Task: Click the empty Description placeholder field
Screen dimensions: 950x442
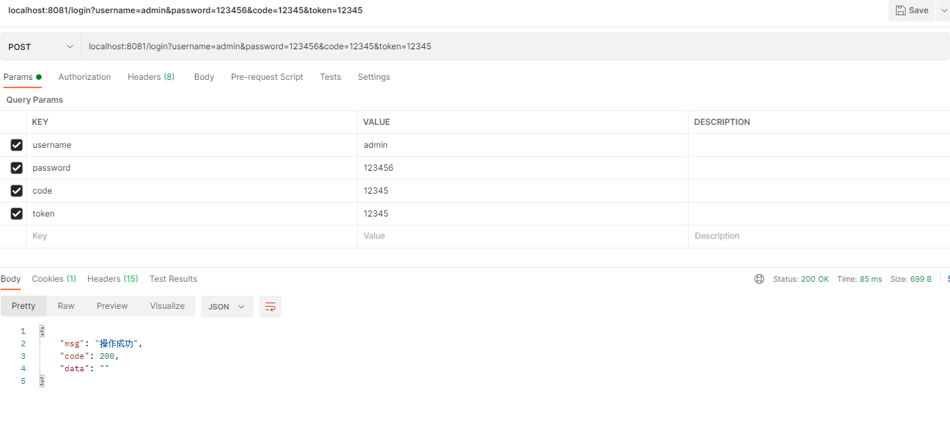Action: pos(819,236)
